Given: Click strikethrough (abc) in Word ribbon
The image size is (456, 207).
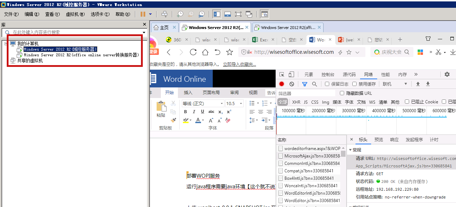Looking at the screenshot, I should pyautogui.click(x=211, y=112).
